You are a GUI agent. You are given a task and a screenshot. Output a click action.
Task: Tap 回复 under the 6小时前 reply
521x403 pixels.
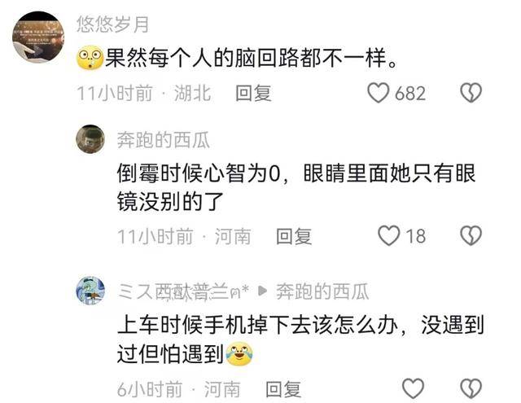[x=283, y=389]
